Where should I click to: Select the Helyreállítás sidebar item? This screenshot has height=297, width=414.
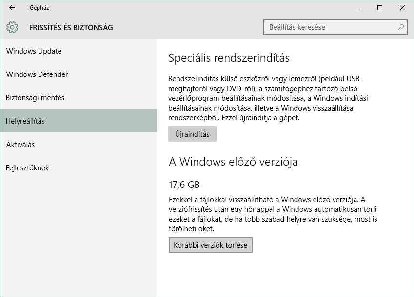coord(25,121)
